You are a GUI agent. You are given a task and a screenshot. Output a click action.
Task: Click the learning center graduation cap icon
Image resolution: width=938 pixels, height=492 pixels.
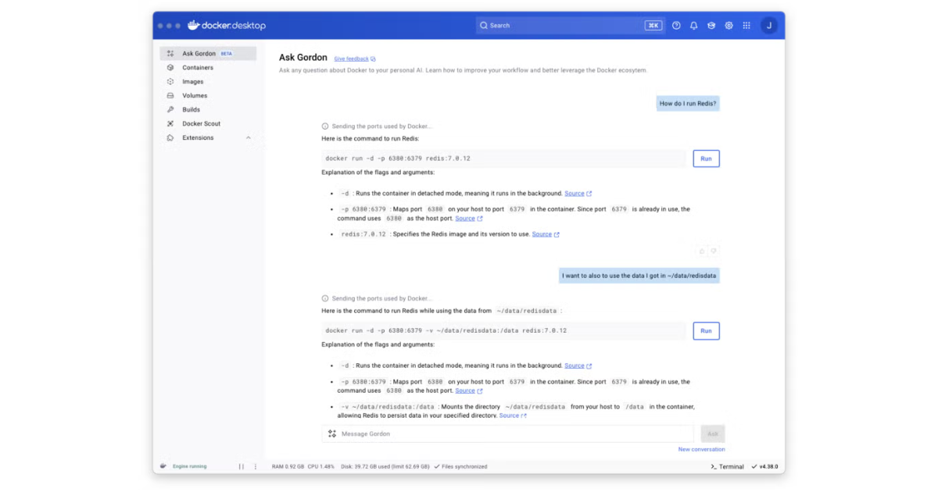711,25
